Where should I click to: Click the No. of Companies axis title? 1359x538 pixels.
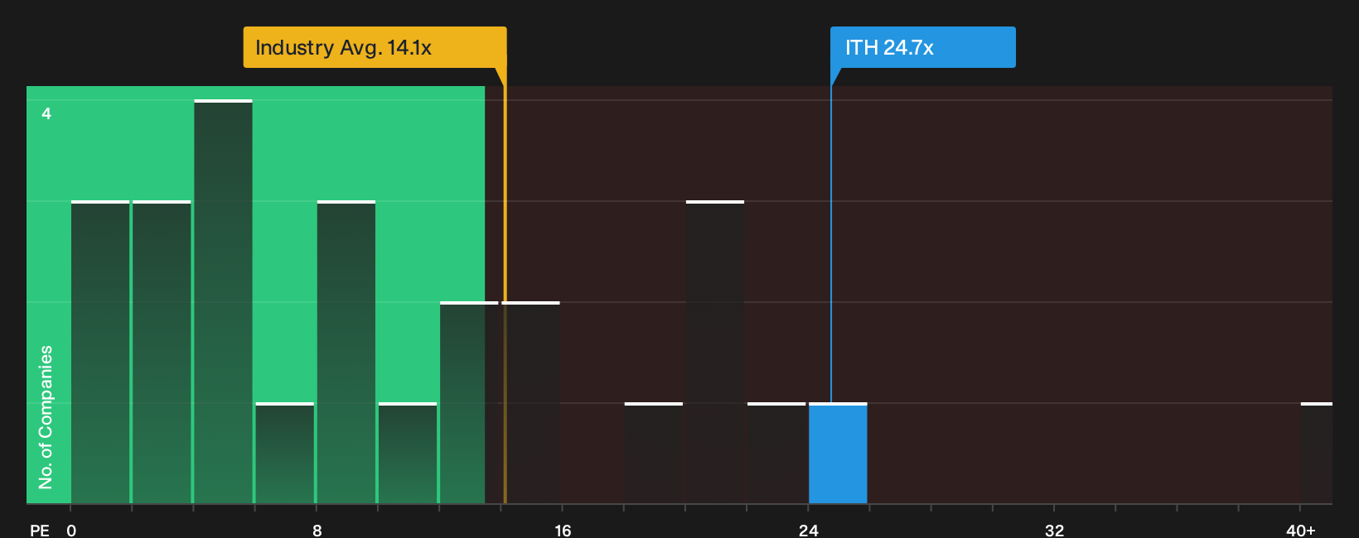coord(46,416)
